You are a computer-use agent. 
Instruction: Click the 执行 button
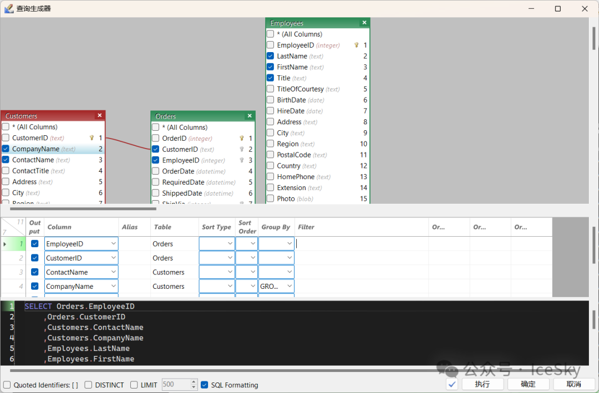tap(482, 384)
